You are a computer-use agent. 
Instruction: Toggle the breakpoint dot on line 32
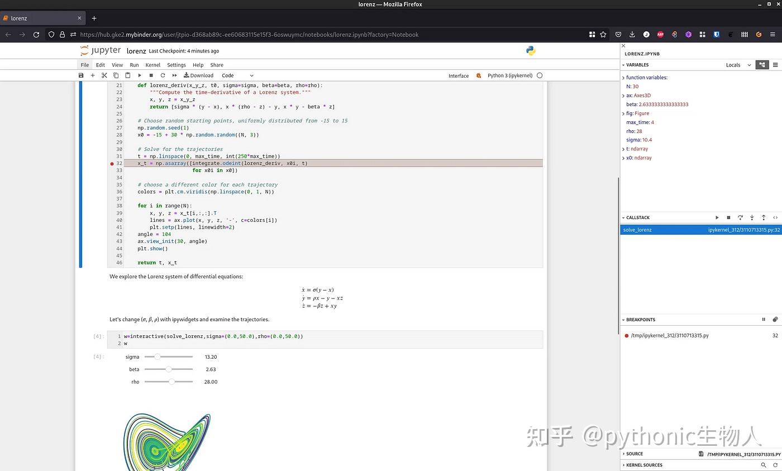tap(112, 163)
